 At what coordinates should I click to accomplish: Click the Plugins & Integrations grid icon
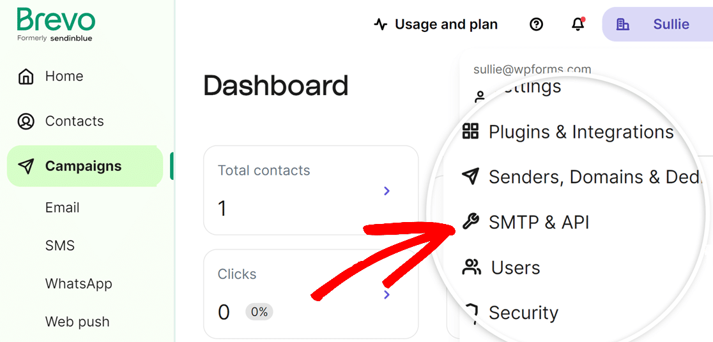click(x=471, y=131)
